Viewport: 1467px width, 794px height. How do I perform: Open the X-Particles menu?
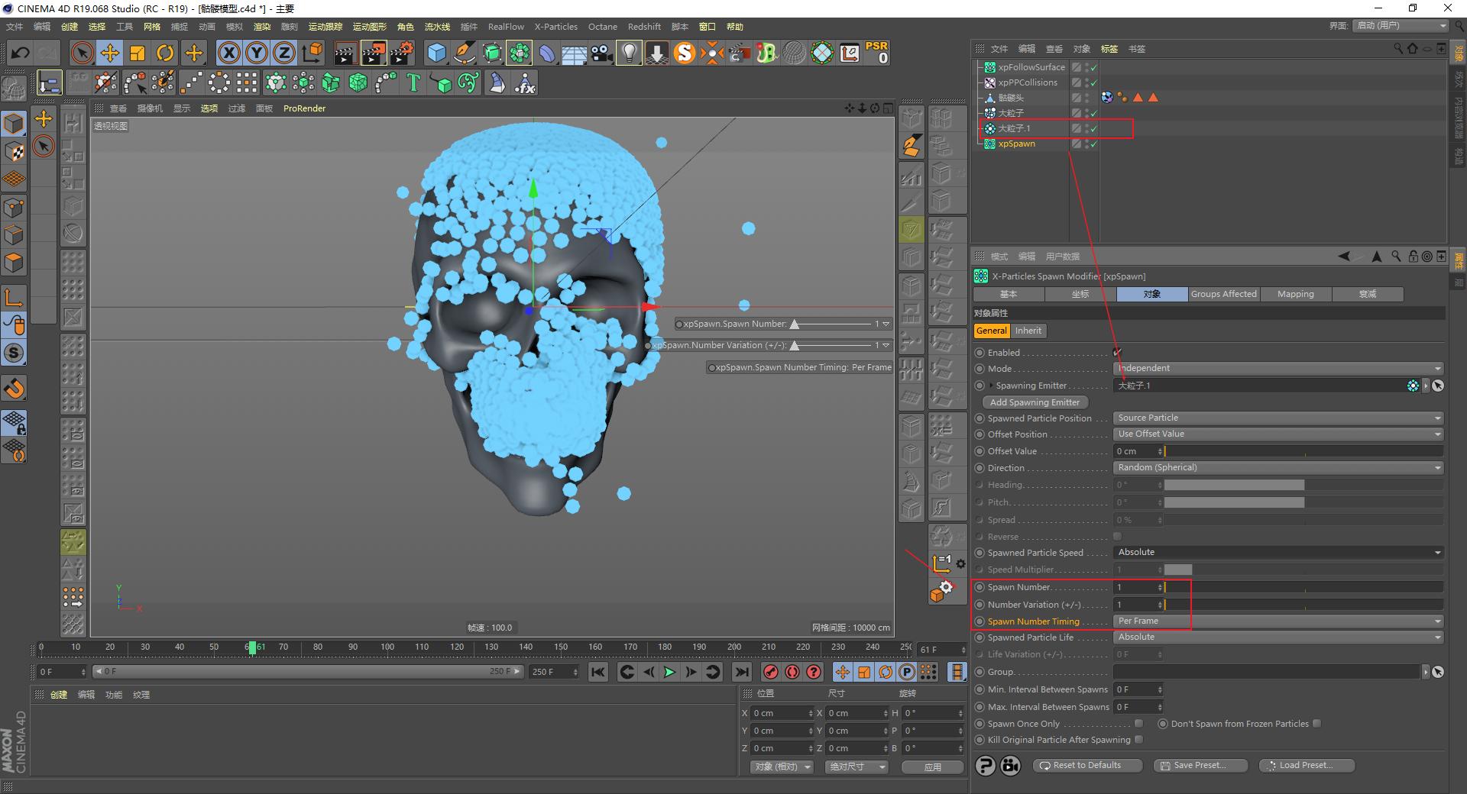click(x=555, y=26)
